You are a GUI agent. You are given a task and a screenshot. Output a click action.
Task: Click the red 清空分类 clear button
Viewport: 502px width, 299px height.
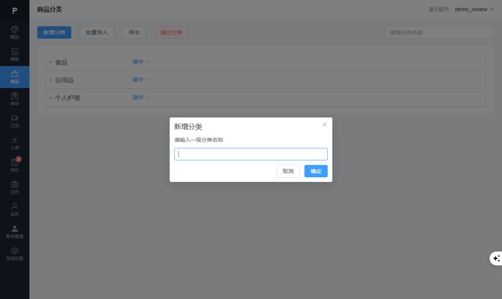tap(171, 32)
